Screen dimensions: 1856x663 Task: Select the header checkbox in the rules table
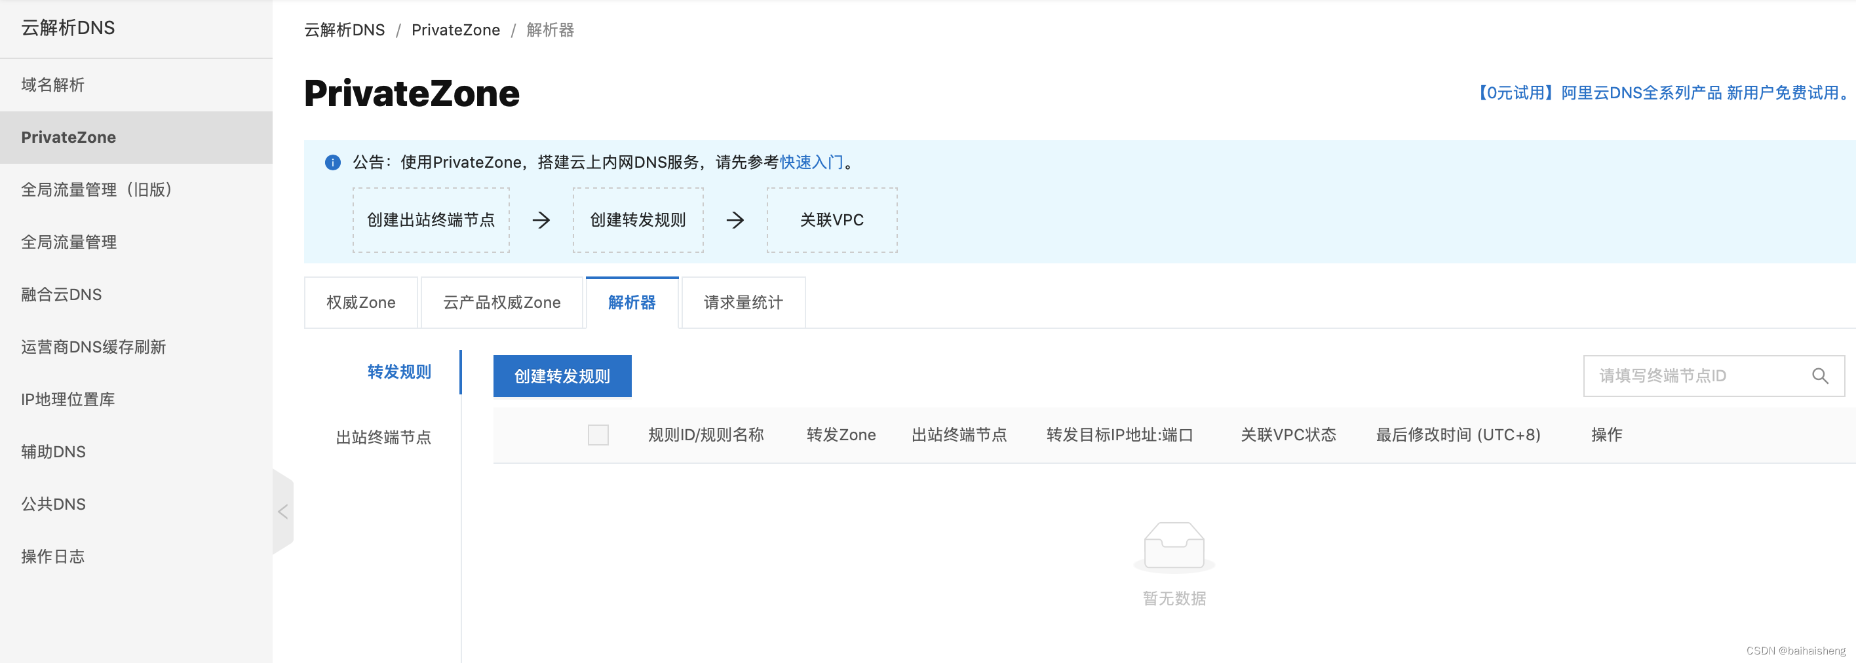[x=598, y=435]
